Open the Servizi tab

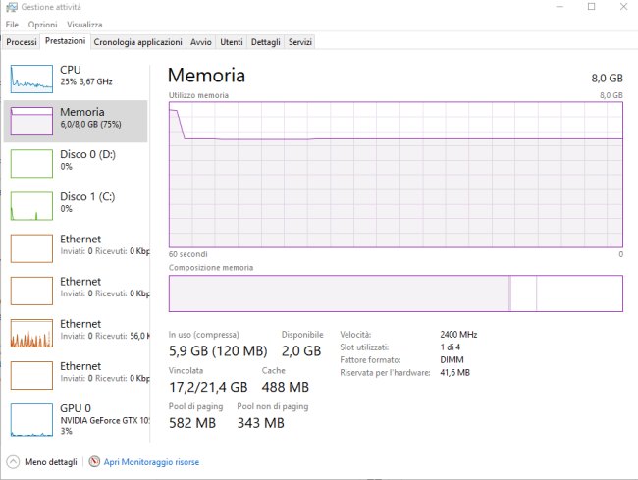[x=300, y=42]
